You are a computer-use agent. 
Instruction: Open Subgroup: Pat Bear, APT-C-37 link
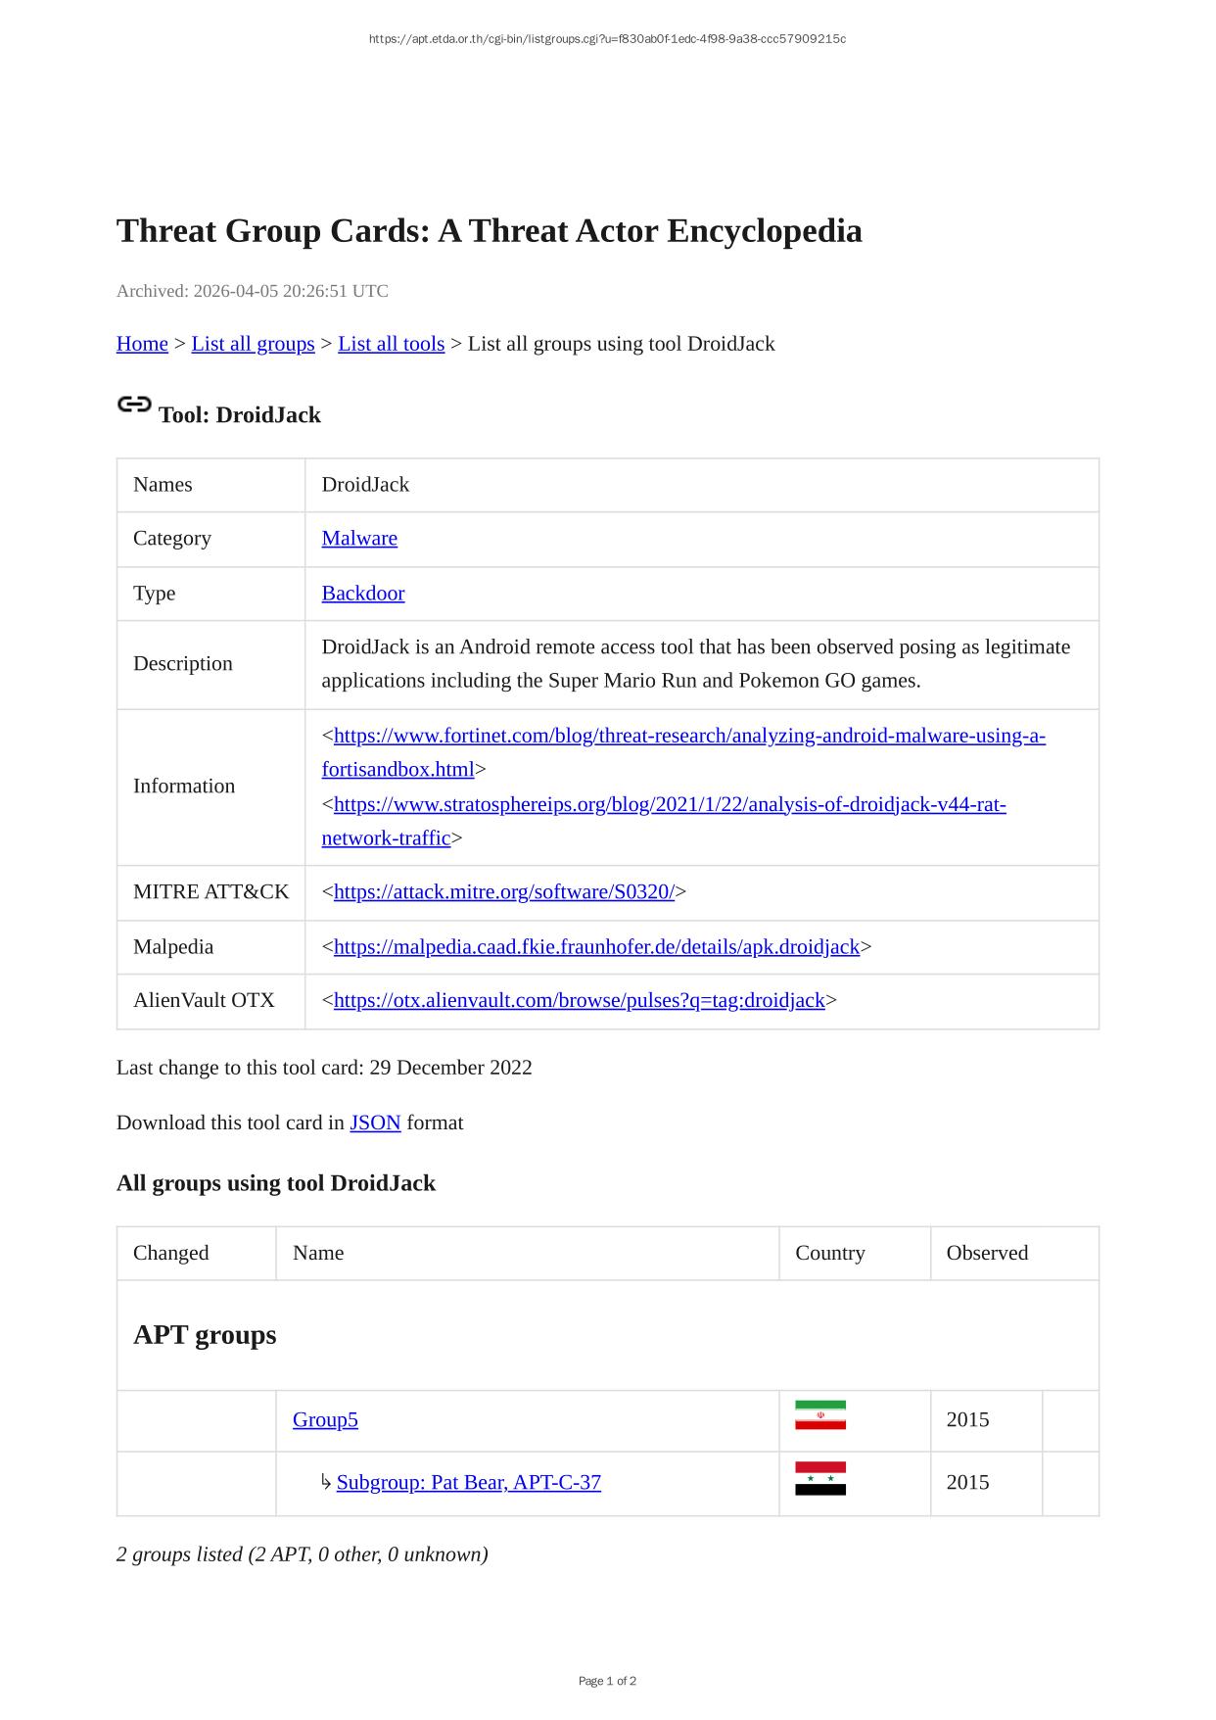coord(468,1483)
